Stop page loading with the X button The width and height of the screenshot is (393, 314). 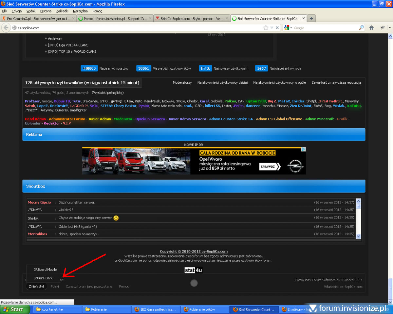pos(277,28)
